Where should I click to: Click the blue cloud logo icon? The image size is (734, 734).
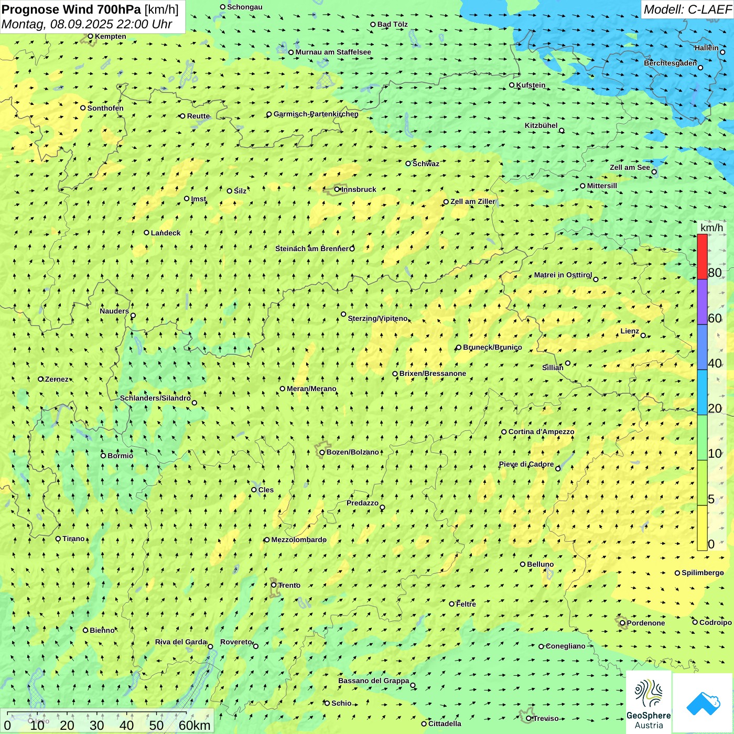coord(703,703)
